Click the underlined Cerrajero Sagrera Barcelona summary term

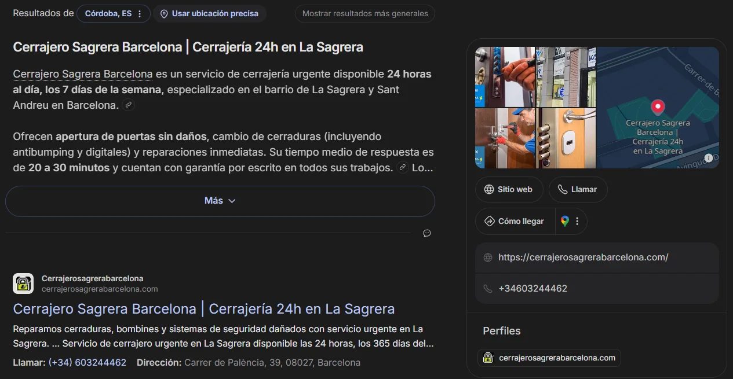click(x=83, y=74)
